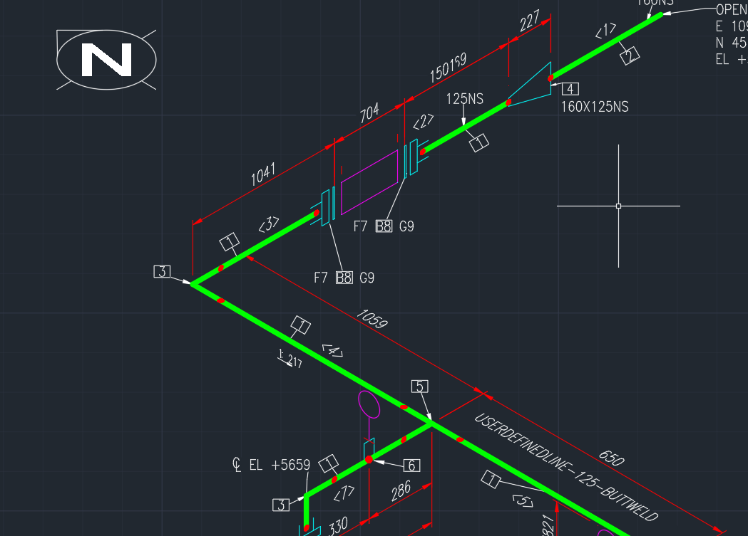Click the boxed item number 6
748x536 pixels.
411,466
